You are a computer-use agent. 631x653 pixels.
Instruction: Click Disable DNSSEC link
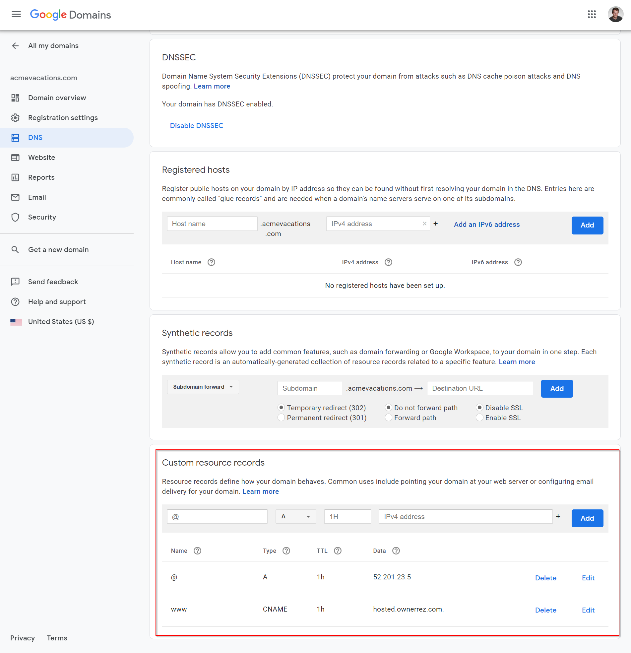[197, 126]
